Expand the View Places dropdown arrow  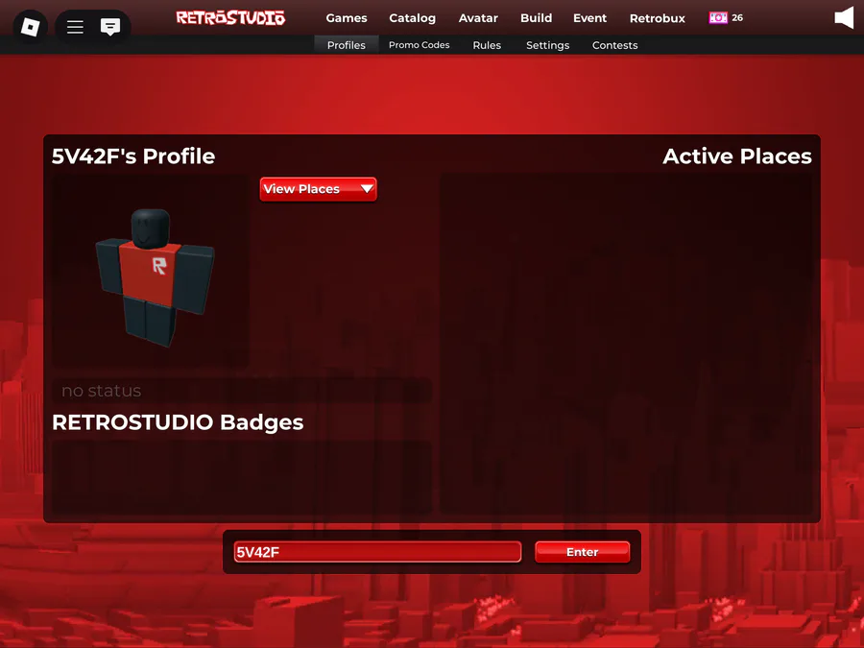367,189
